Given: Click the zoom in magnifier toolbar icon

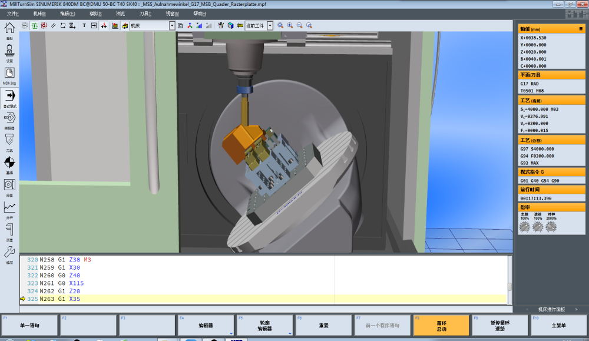Looking at the screenshot, I should click(290, 26).
